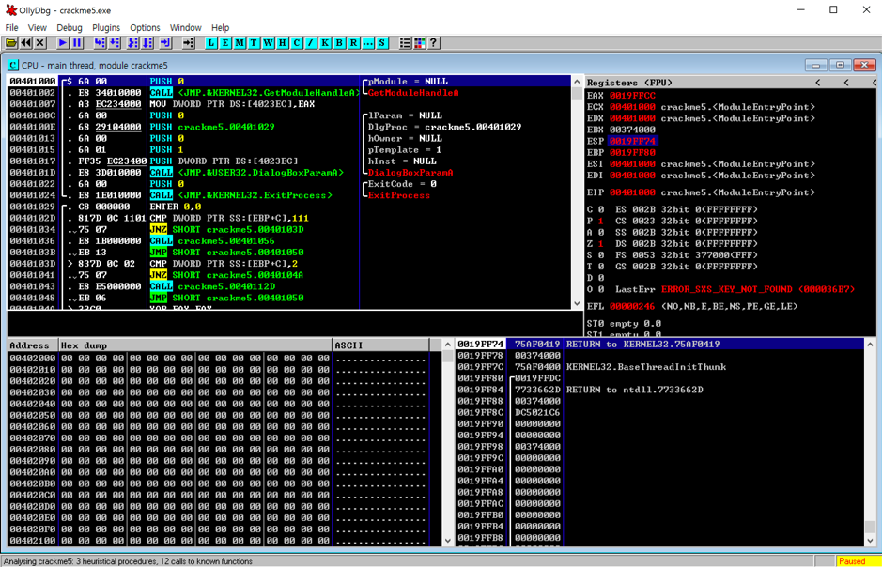Open help with question mark icon

pyautogui.click(x=433, y=42)
